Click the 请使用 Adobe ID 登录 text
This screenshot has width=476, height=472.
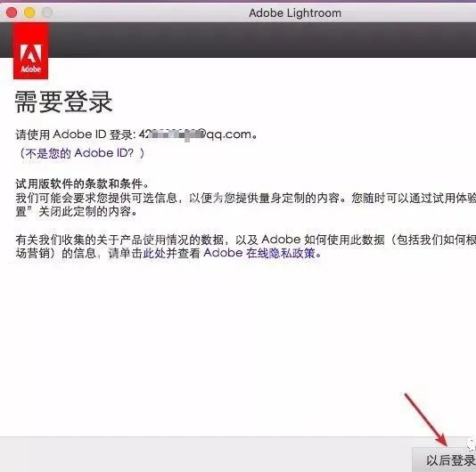click(x=75, y=134)
